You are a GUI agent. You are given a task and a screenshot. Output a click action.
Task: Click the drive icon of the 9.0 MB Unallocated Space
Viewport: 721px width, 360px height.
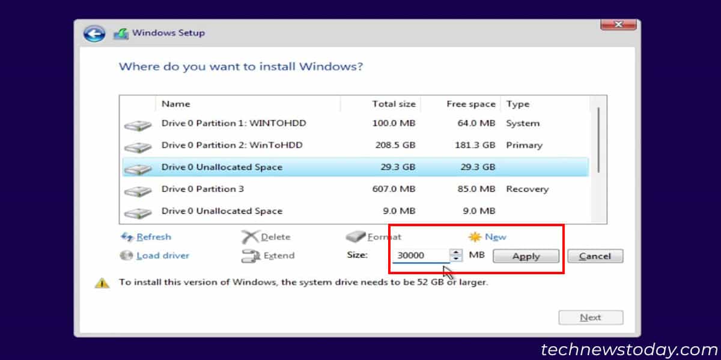[138, 212]
